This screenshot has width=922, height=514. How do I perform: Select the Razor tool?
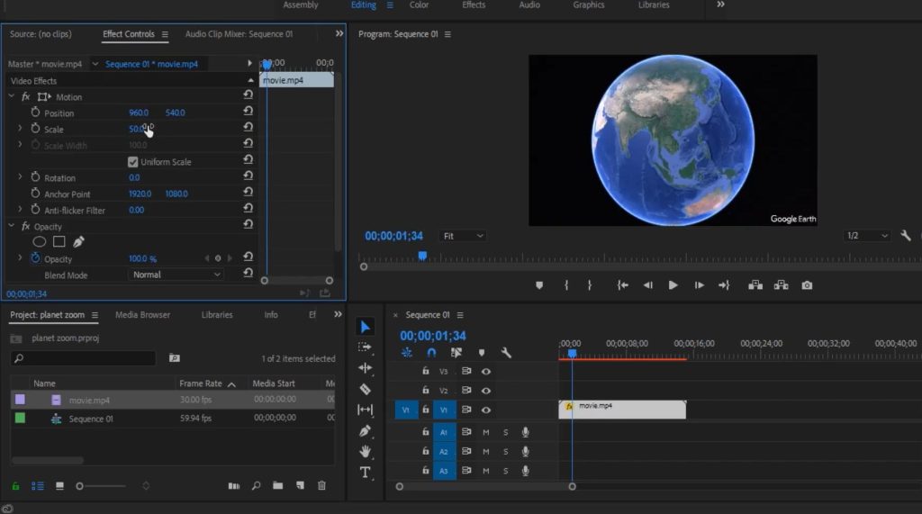(x=365, y=389)
